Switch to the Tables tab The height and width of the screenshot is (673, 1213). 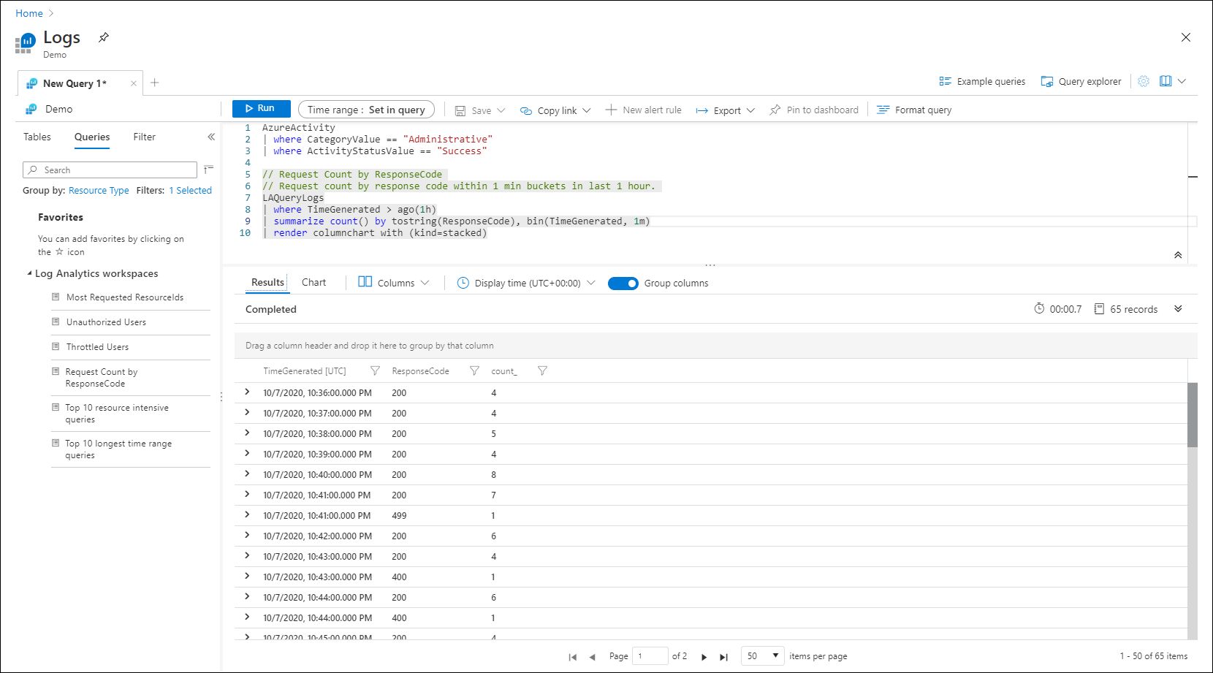[37, 137]
